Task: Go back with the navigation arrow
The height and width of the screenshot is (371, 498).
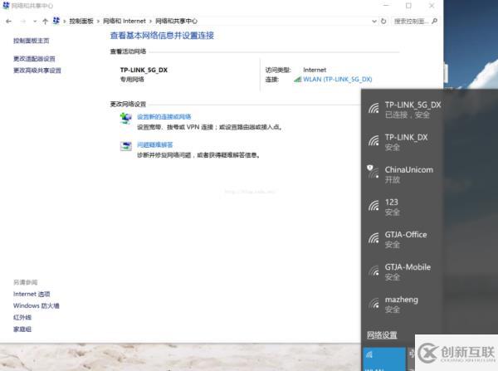Action: tap(9, 22)
